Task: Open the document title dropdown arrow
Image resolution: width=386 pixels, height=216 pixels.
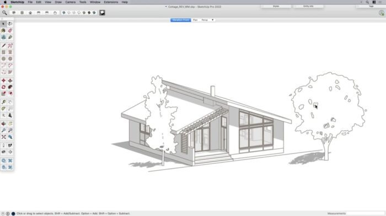Action: [166, 7]
